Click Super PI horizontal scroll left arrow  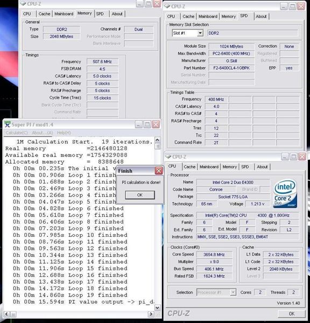[6, 314]
